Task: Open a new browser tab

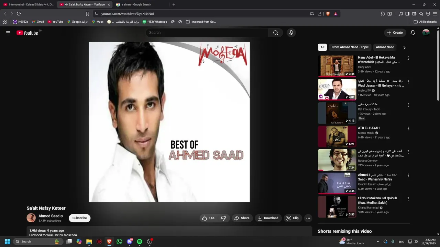Action: [174, 4]
